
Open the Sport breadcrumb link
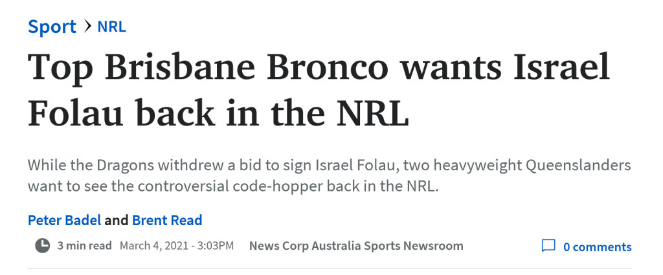[52, 27]
